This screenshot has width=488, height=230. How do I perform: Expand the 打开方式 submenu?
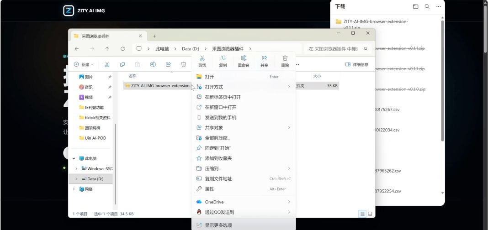click(289, 87)
